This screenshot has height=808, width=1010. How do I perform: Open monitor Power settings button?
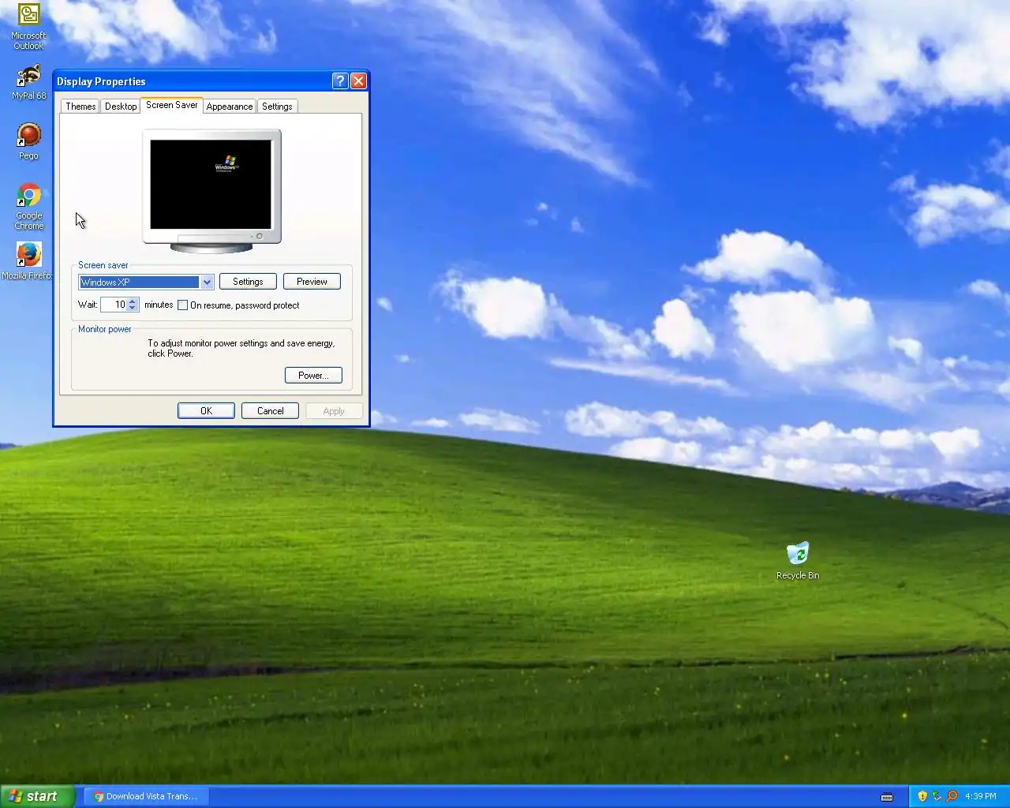(313, 376)
